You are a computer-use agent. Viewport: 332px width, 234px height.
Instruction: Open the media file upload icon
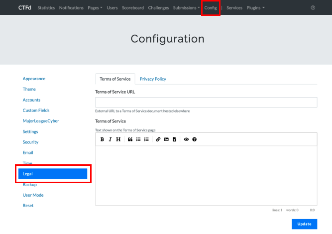point(174,139)
